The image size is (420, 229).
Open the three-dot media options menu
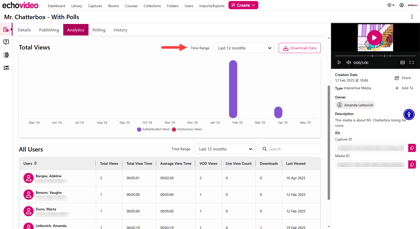pyautogui.click(x=412, y=17)
